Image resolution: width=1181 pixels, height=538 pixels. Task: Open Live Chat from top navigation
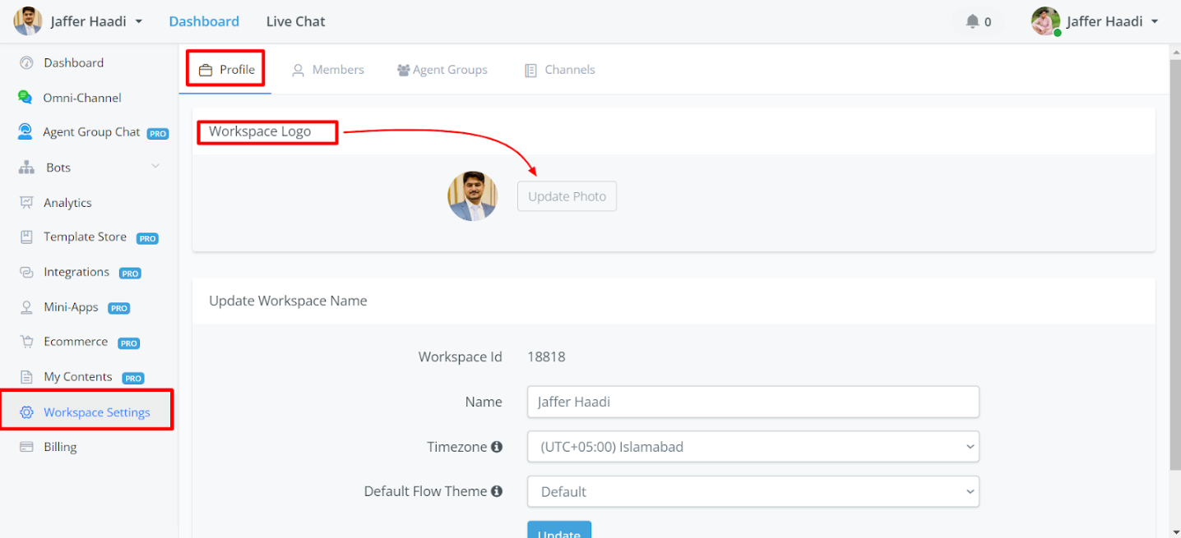coord(295,21)
